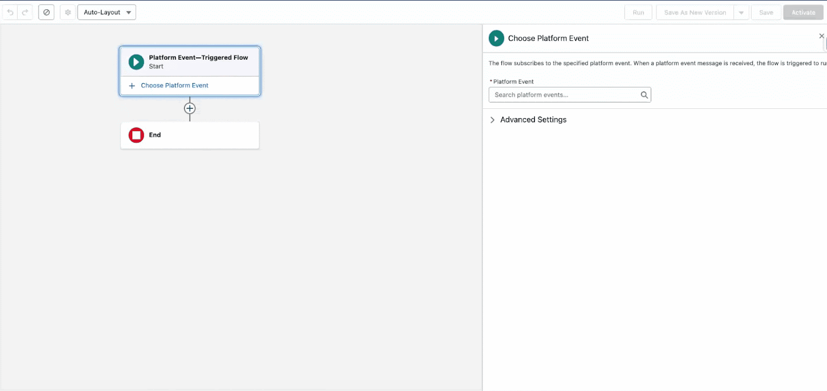The height and width of the screenshot is (391, 827).
Task: Click the Run button
Action: (638, 12)
